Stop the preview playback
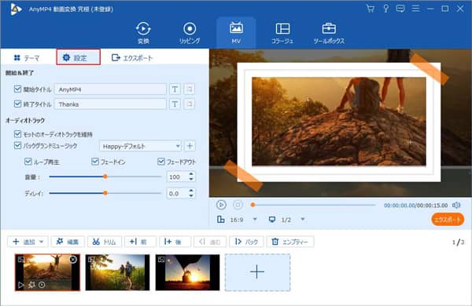This screenshot has height=306, width=472. [x=238, y=205]
